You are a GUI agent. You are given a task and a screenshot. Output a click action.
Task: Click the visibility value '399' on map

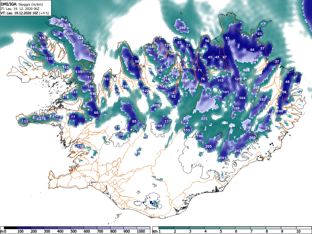193,91
